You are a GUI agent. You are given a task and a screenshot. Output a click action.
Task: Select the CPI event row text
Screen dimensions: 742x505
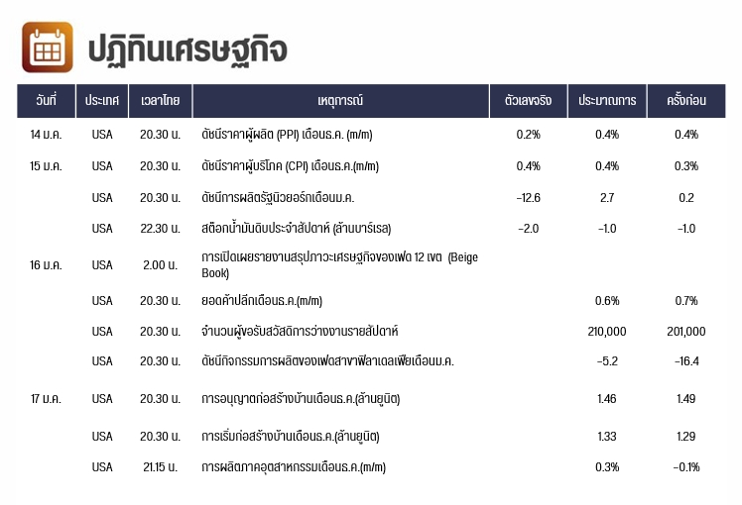290,166
